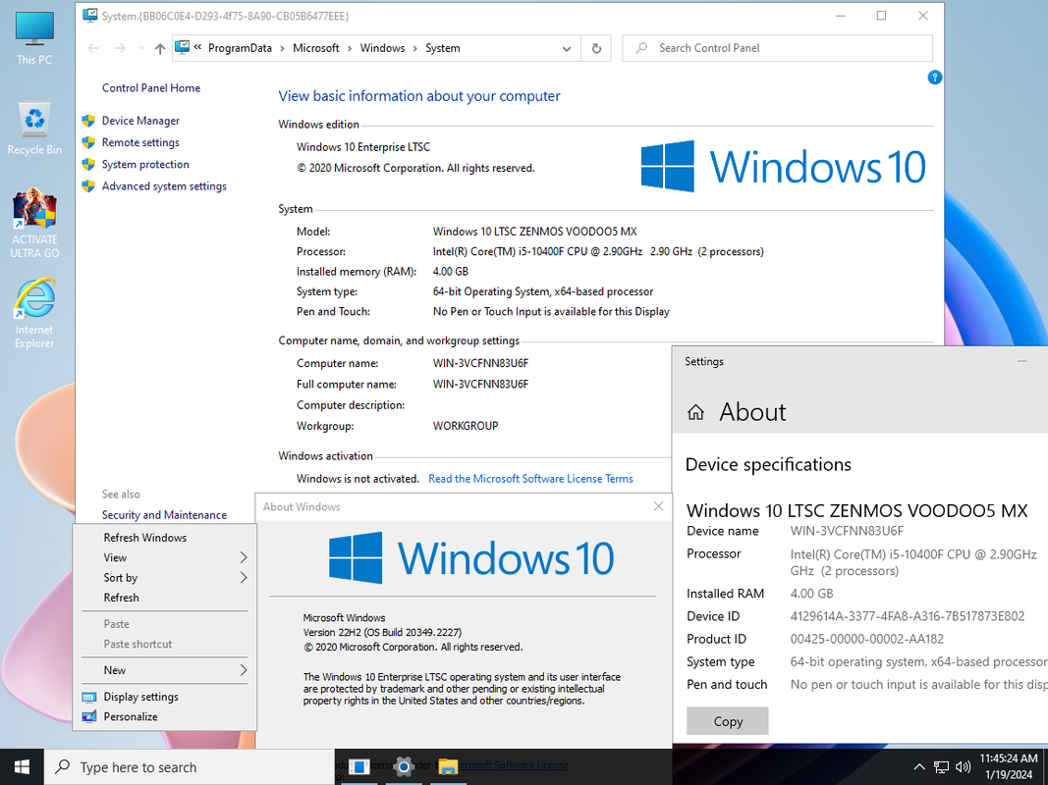Select Device ID value in Settings
This screenshot has width=1048, height=785.
point(907,616)
